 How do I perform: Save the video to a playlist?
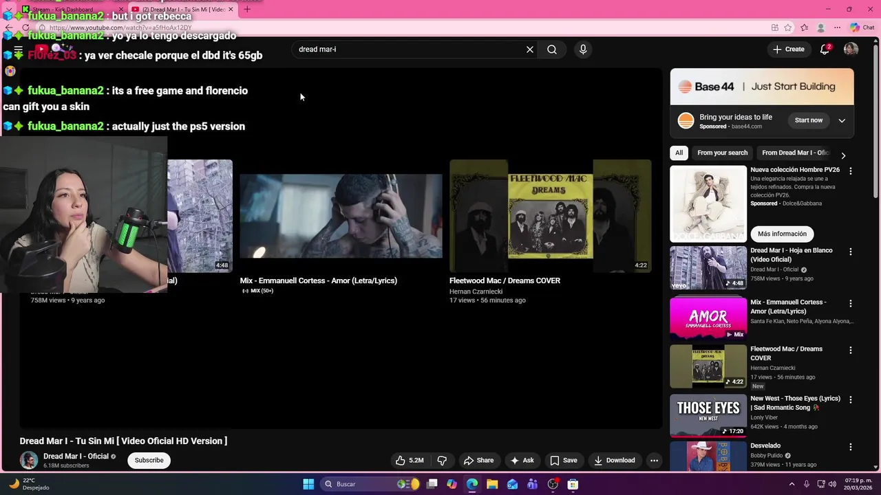click(563, 461)
